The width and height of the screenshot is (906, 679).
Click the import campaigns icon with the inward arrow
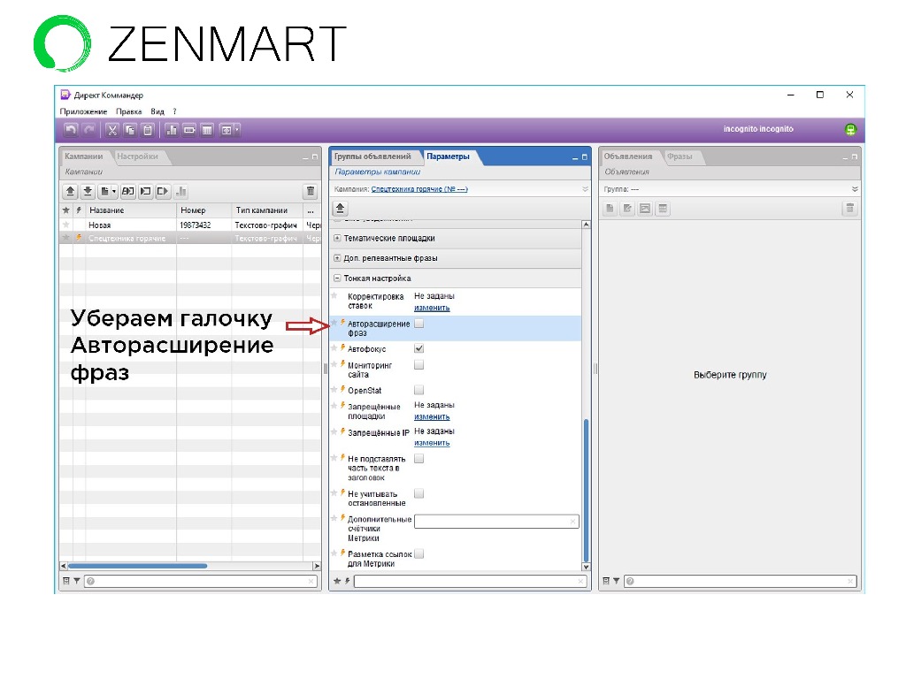(x=146, y=191)
